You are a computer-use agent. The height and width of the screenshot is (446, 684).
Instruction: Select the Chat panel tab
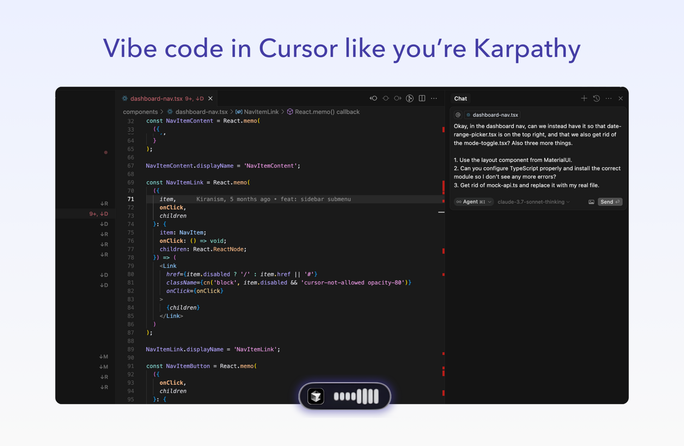461,99
